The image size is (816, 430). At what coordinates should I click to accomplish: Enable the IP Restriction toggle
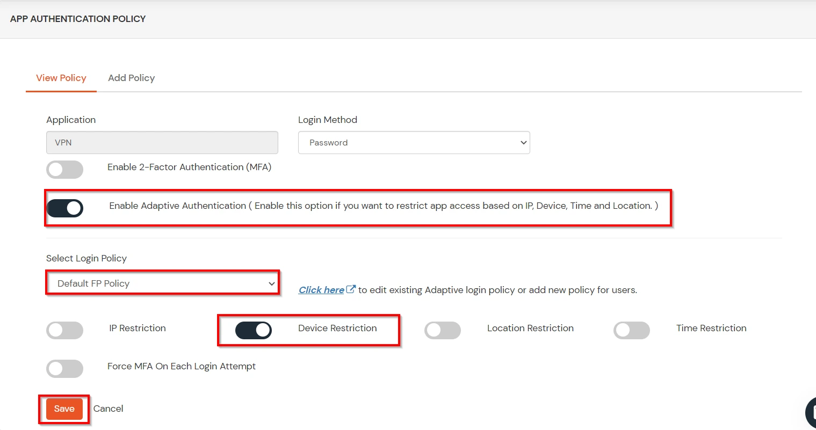coord(64,330)
